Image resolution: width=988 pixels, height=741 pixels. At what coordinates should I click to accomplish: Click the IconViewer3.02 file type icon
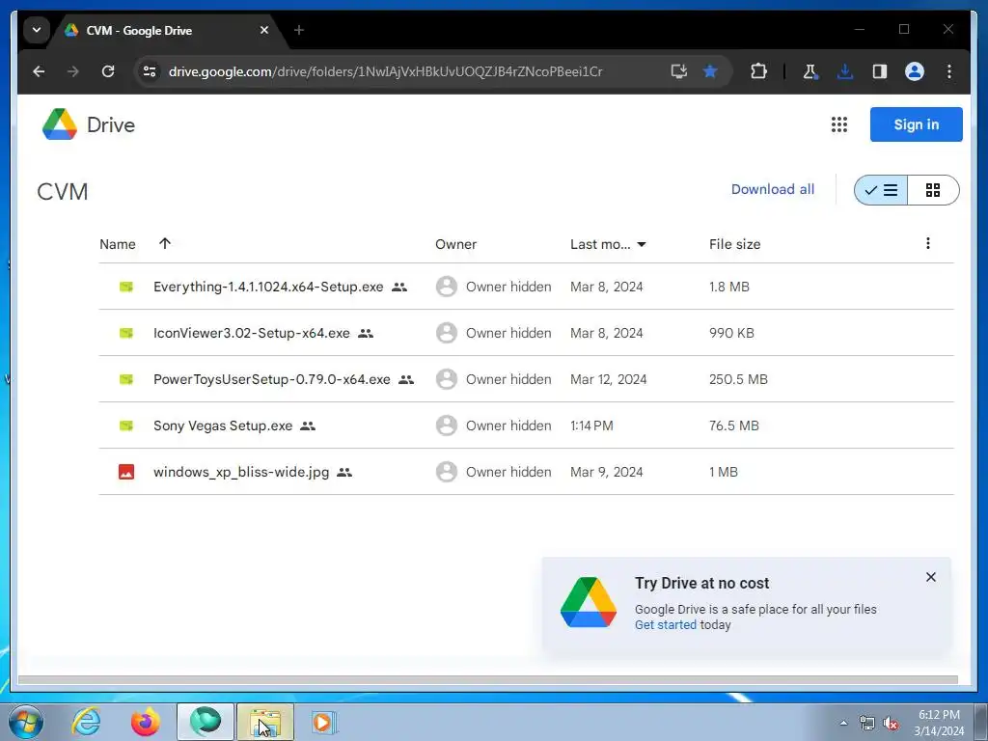126,333
